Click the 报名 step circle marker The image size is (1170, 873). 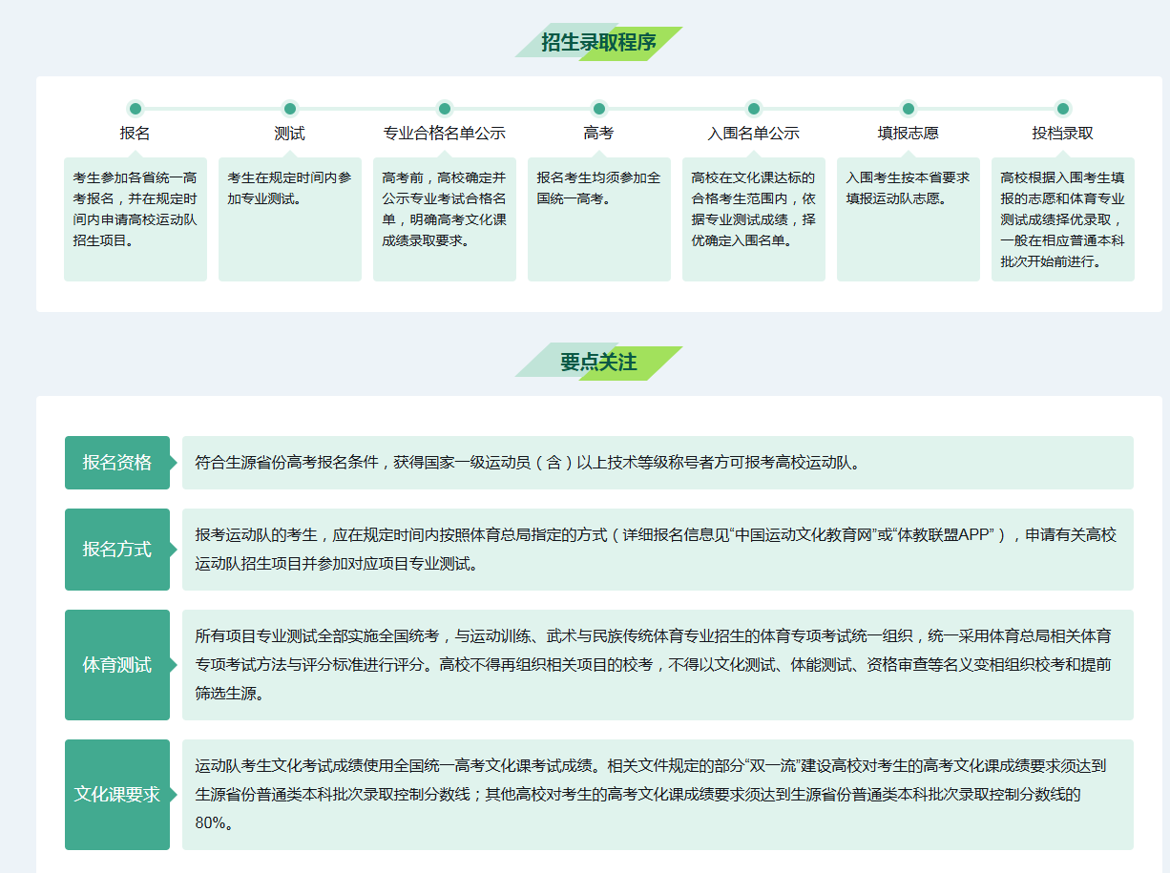point(136,109)
